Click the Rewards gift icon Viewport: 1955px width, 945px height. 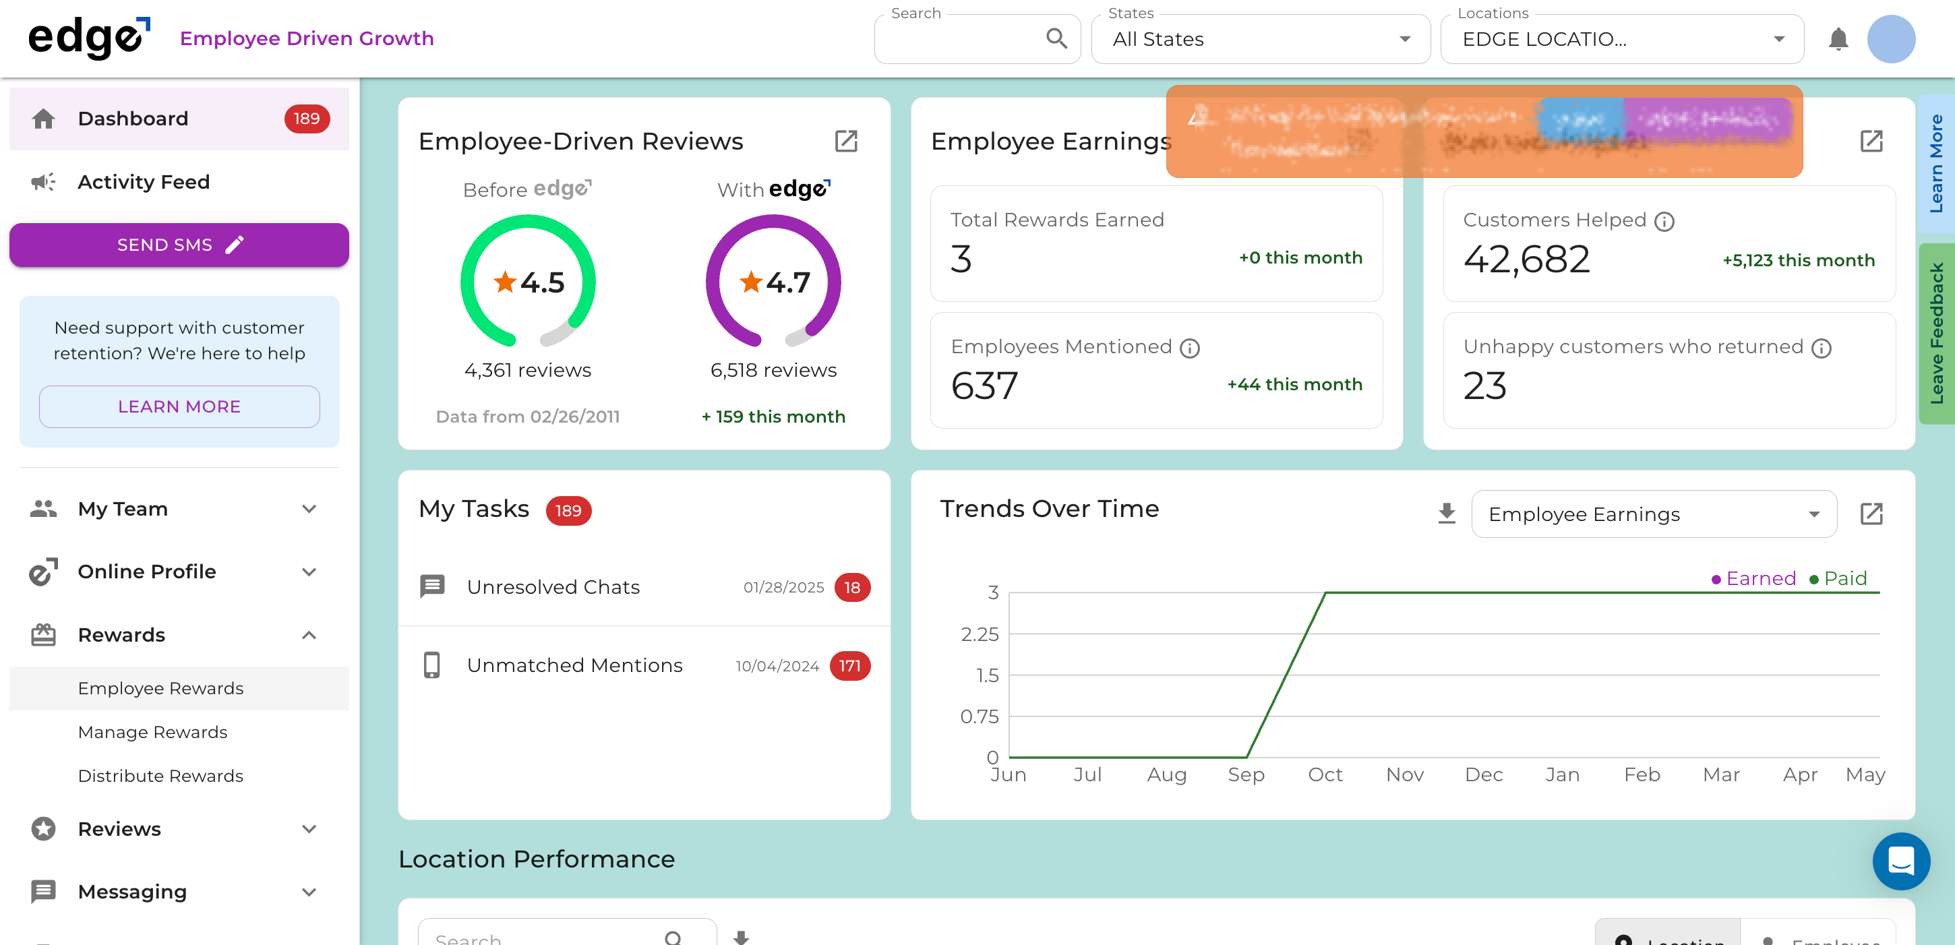tap(43, 634)
